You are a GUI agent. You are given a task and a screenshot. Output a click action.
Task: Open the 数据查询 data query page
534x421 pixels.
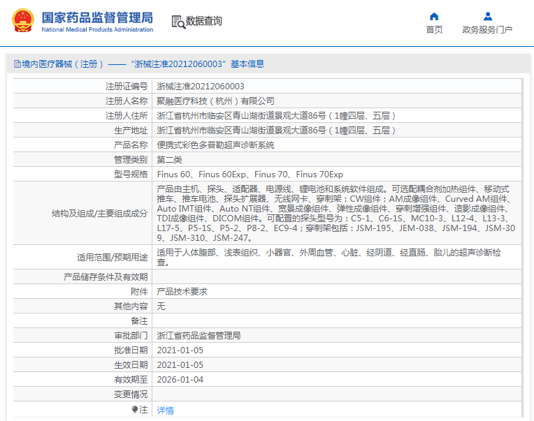click(203, 21)
